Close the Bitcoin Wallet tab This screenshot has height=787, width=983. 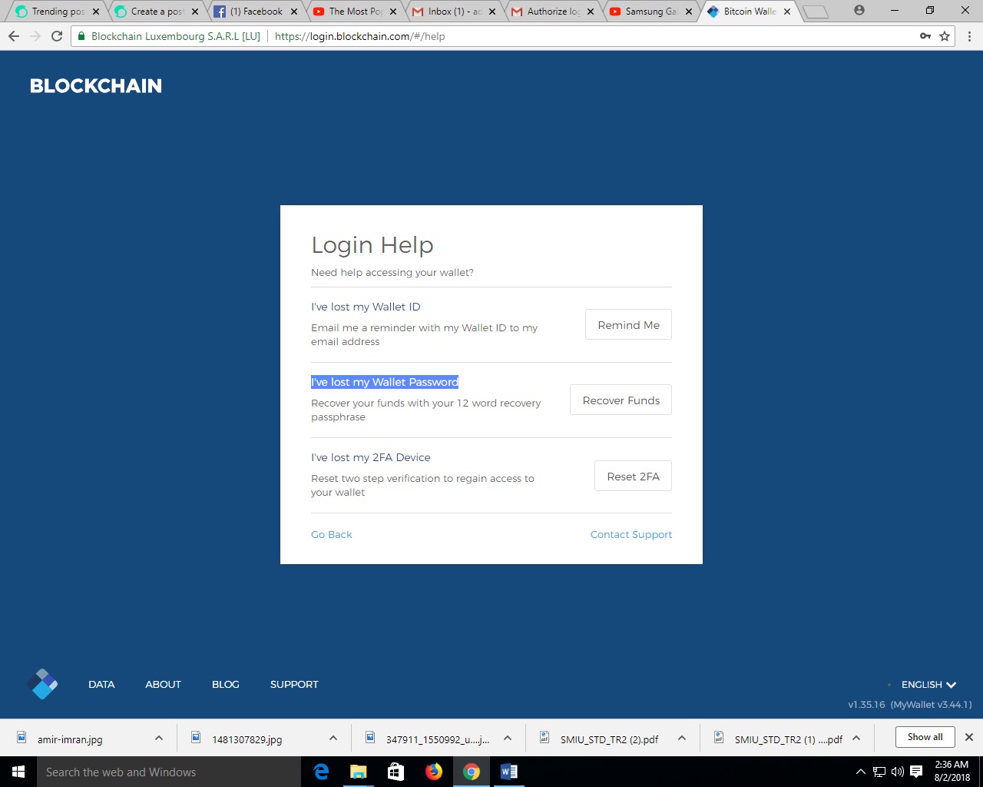(x=787, y=12)
